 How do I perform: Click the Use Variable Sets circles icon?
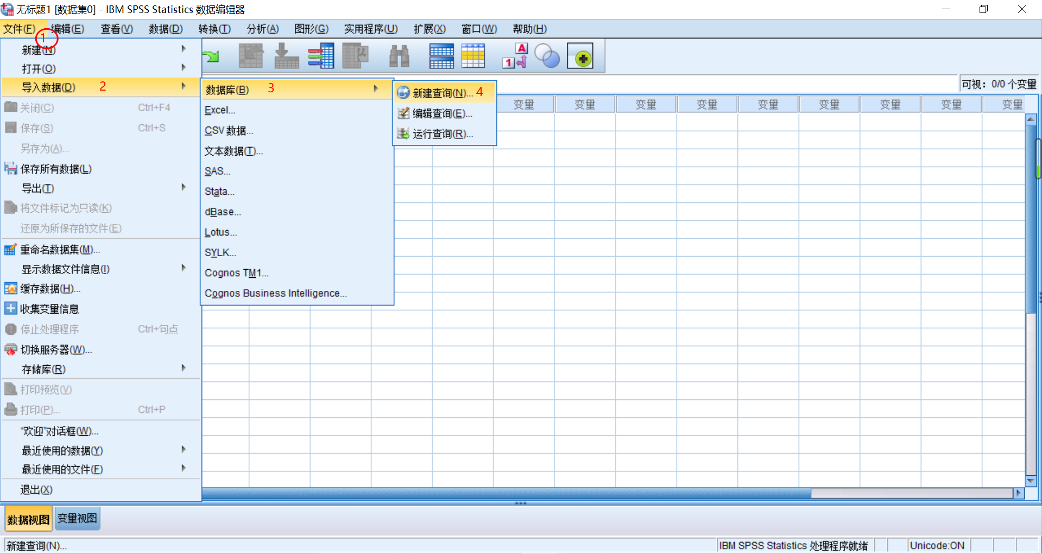point(547,55)
